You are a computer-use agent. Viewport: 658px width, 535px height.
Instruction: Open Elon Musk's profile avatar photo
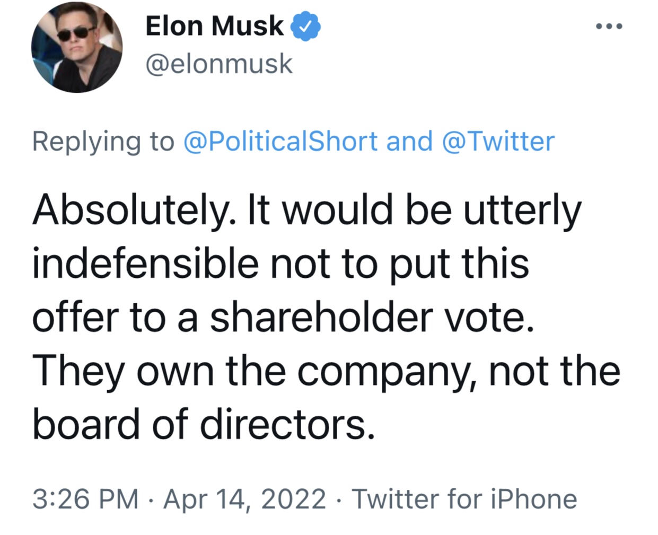pos(77,47)
